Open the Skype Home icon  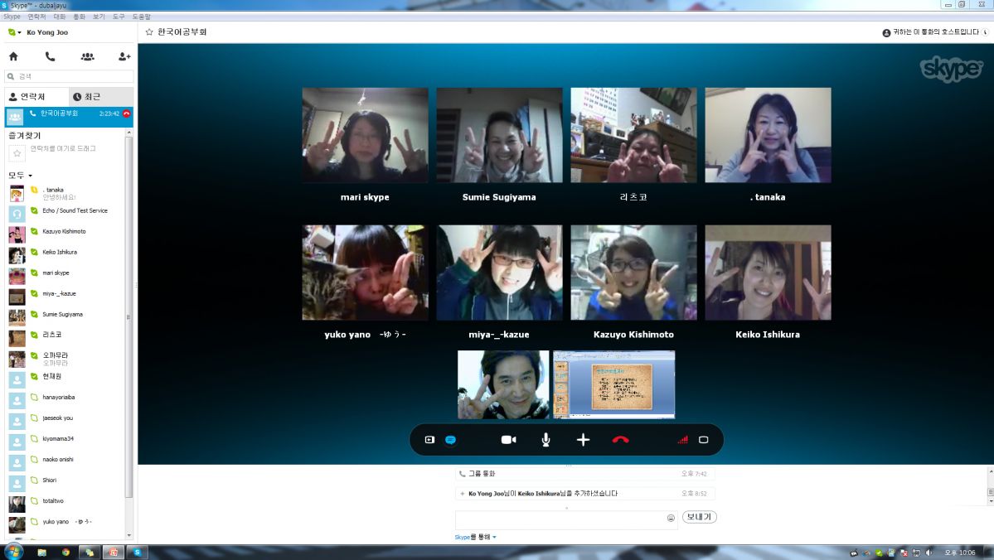pyautogui.click(x=13, y=56)
